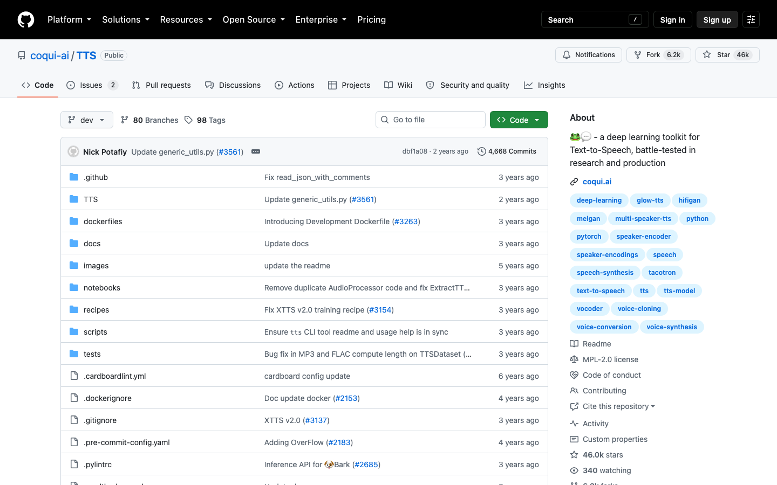Click the dbf1a08 commit hash

pyautogui.click(x=414, y=151)
